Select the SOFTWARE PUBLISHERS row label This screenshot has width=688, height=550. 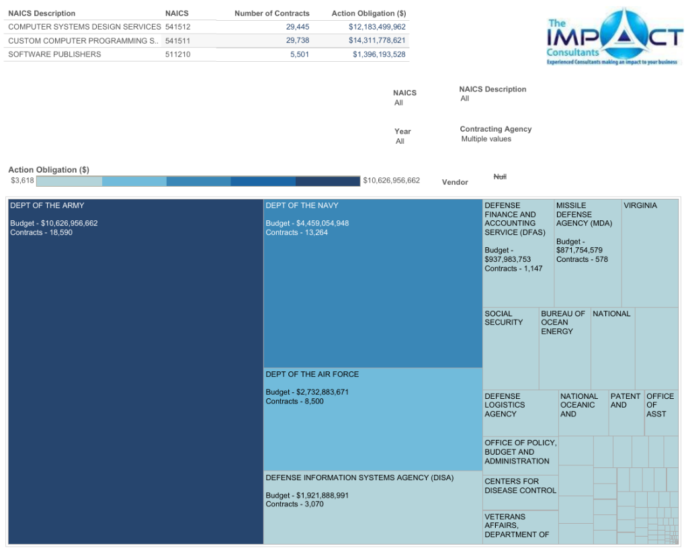coord(54,54)
